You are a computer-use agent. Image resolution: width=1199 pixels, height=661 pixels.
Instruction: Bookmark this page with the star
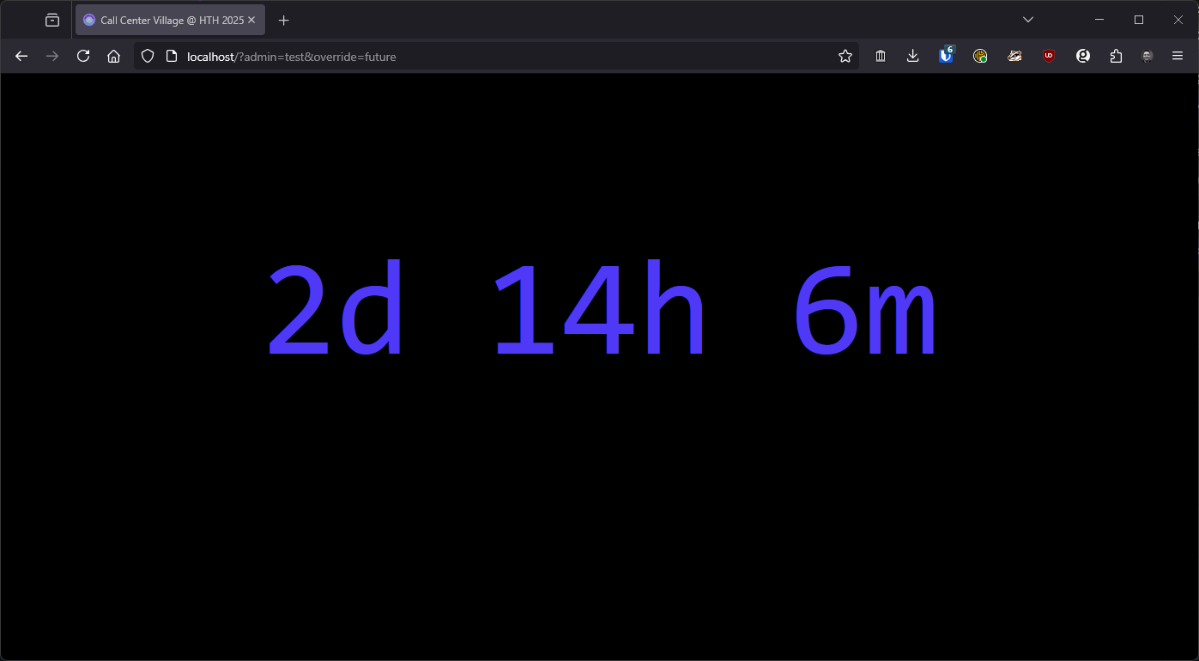tap(845, 56)
